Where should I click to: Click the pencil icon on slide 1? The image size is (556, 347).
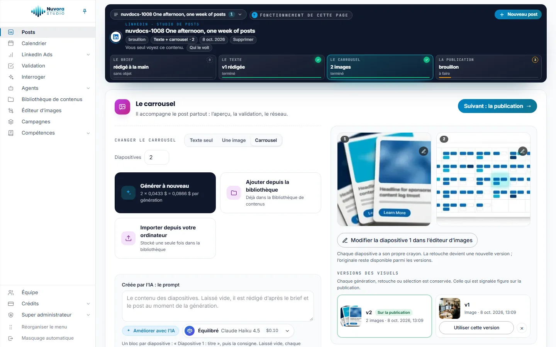tap(424, 151)
